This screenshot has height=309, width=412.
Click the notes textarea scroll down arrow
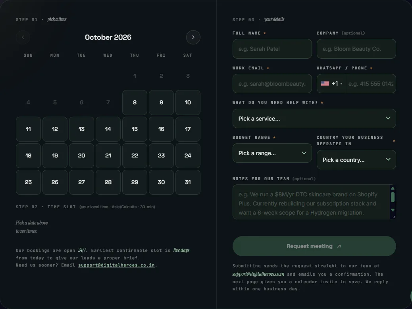[x=393, y=210]
